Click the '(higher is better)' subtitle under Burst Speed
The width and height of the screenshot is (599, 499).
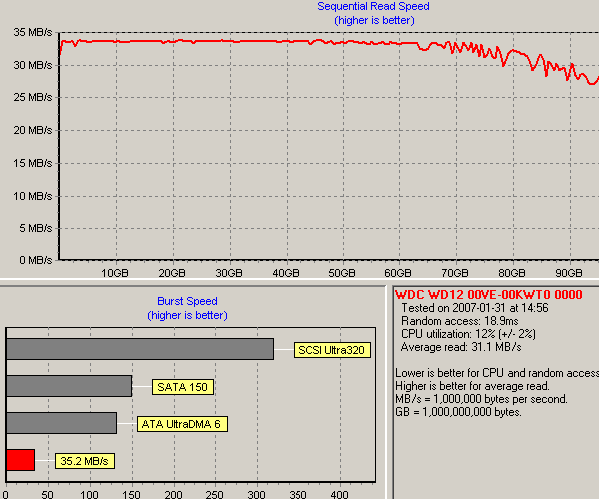click(x=187, y=315)
